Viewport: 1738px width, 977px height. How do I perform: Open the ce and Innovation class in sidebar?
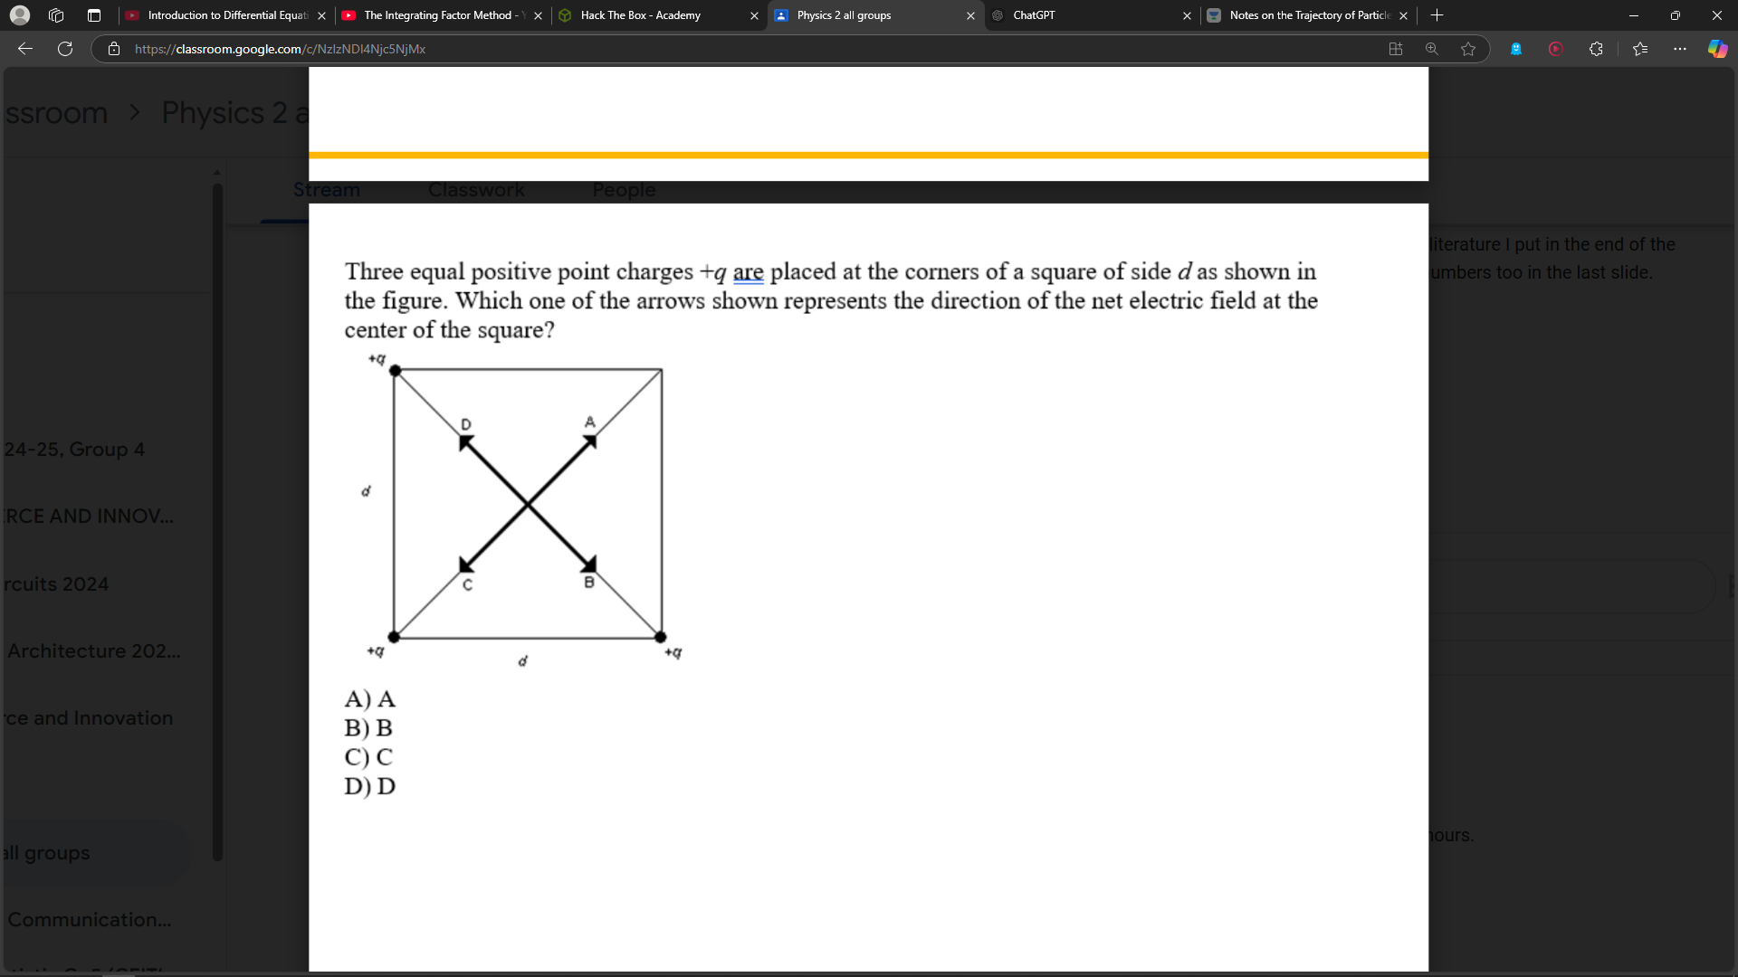(88, 718)
